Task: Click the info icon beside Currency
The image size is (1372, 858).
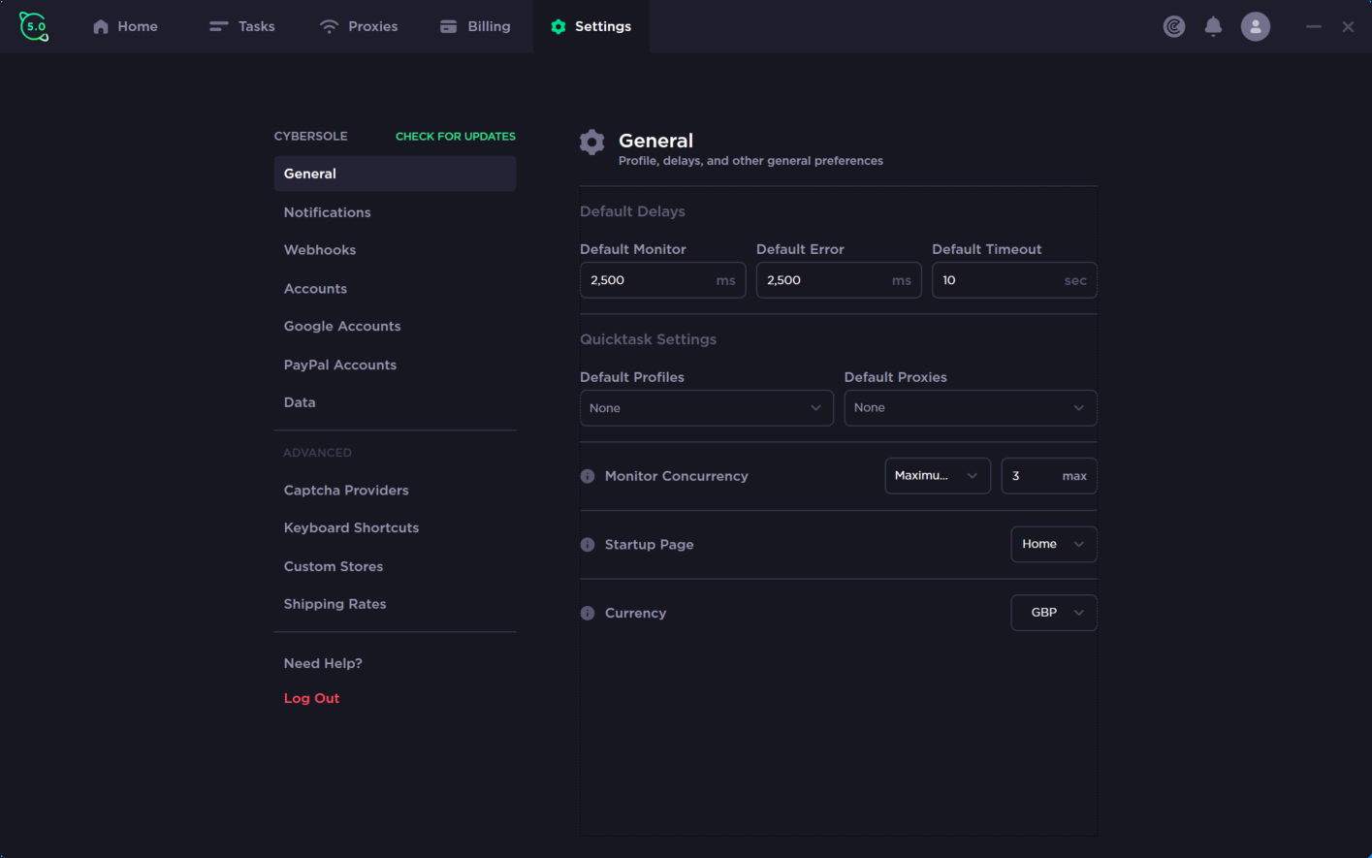Action: 588,613
